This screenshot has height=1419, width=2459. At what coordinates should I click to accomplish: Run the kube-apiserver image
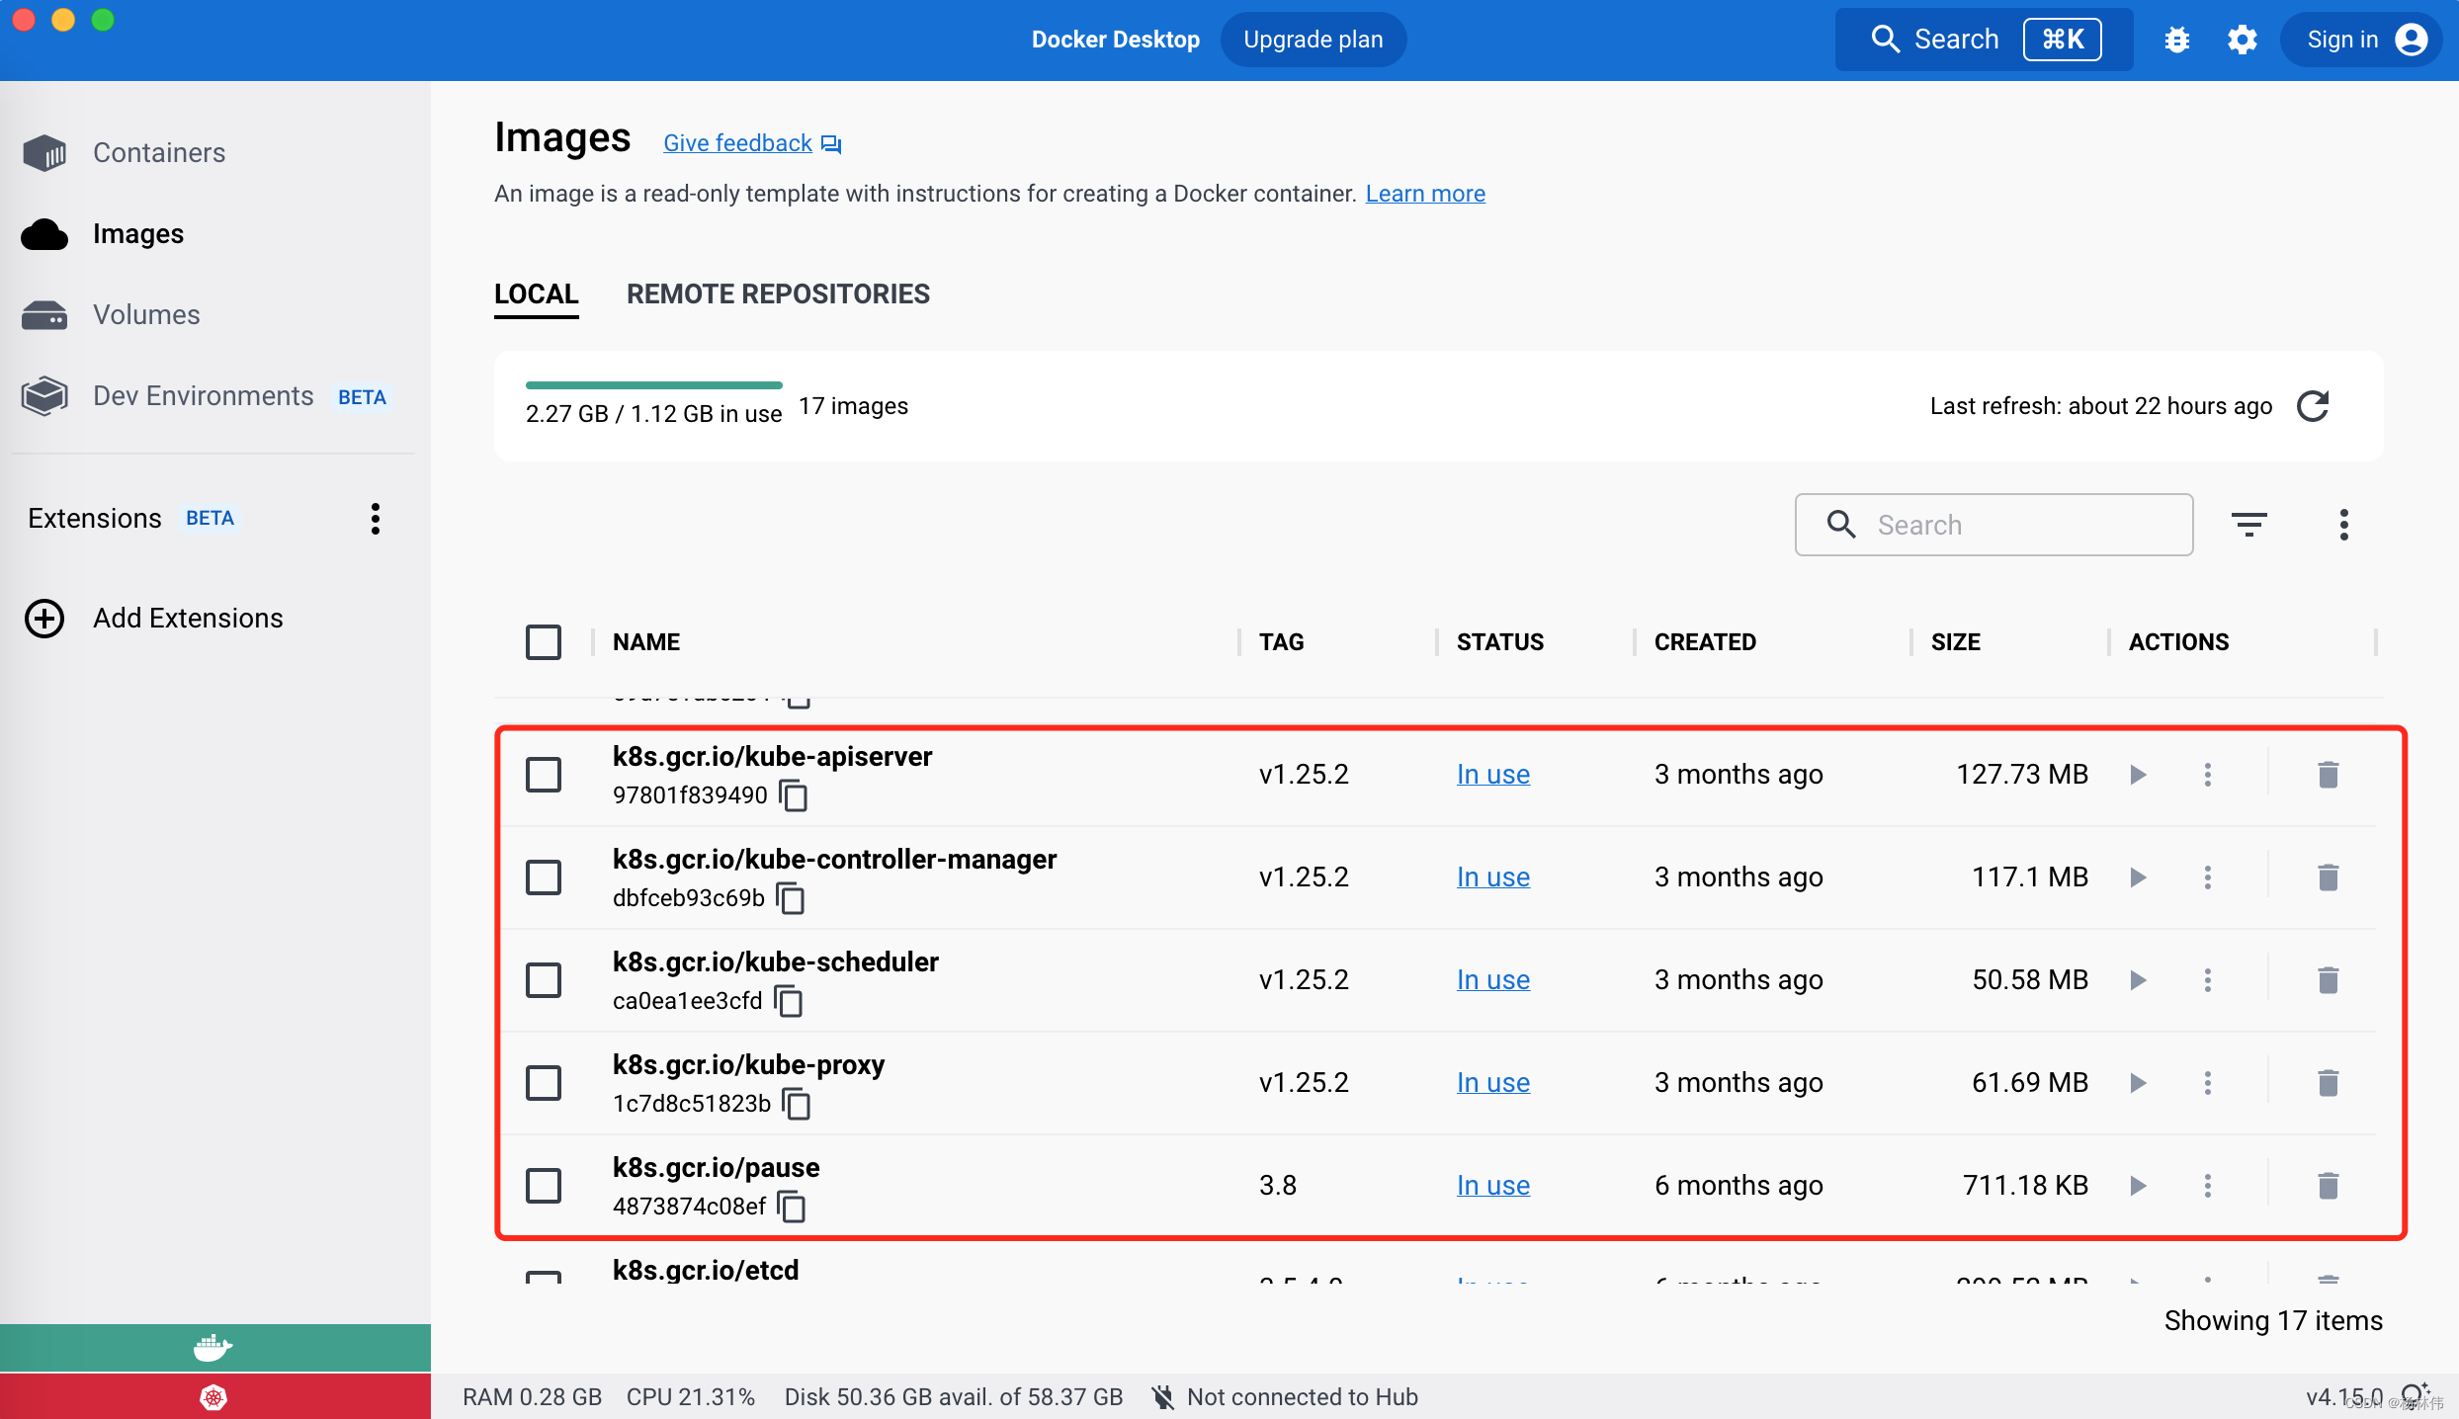pyautogui.click(x=2139, y=775)
